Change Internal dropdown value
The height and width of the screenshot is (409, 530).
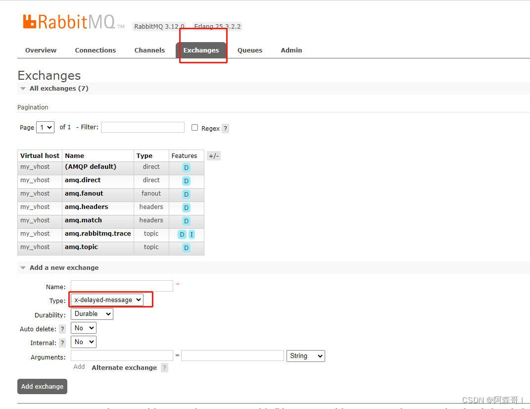(x=83, y=342)
